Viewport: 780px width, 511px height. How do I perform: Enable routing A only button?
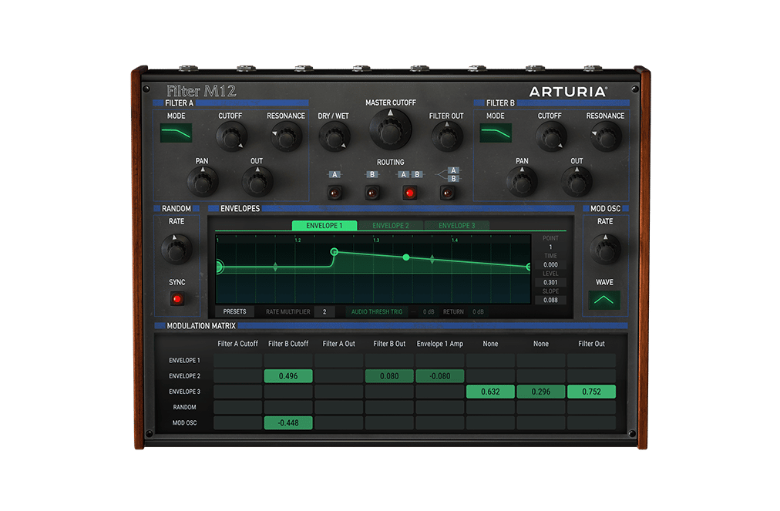[334, 193]
